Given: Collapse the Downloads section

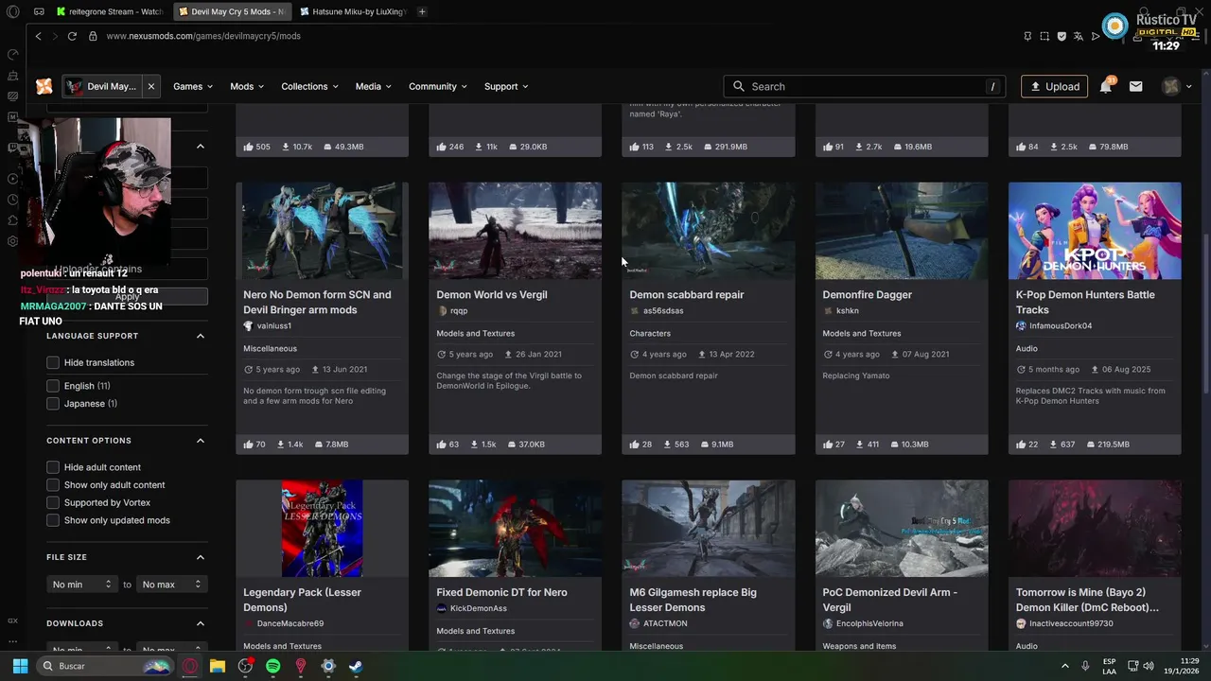Looking at the screenshot, I should coord(201,623).
